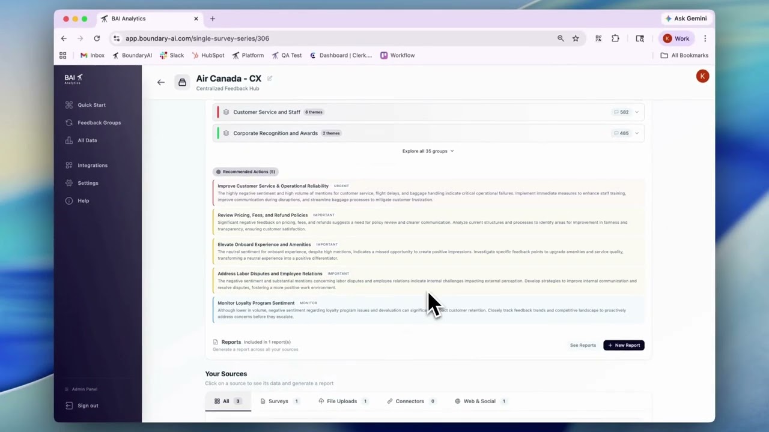Switch to the Connectors tab

point(411,401)
